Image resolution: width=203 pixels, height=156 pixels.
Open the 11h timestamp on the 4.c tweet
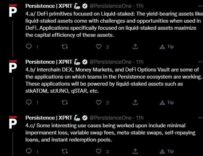tap(140, 118)
